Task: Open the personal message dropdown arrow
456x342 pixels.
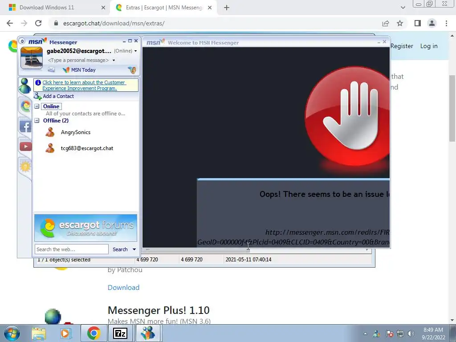Action: [114, 60]
